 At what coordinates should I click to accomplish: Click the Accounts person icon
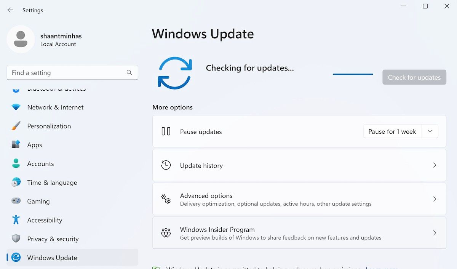click(16, 164)
